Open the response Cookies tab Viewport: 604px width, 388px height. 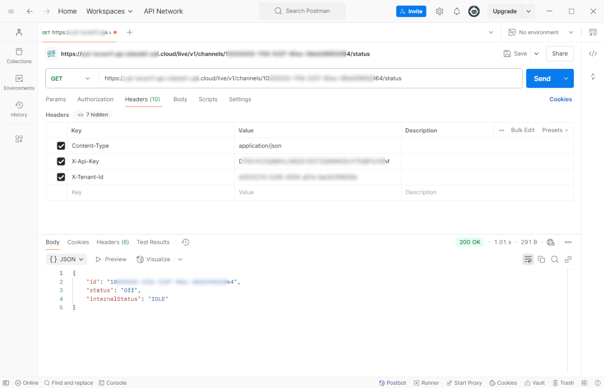pyautogui.click(x=78, y=242)
